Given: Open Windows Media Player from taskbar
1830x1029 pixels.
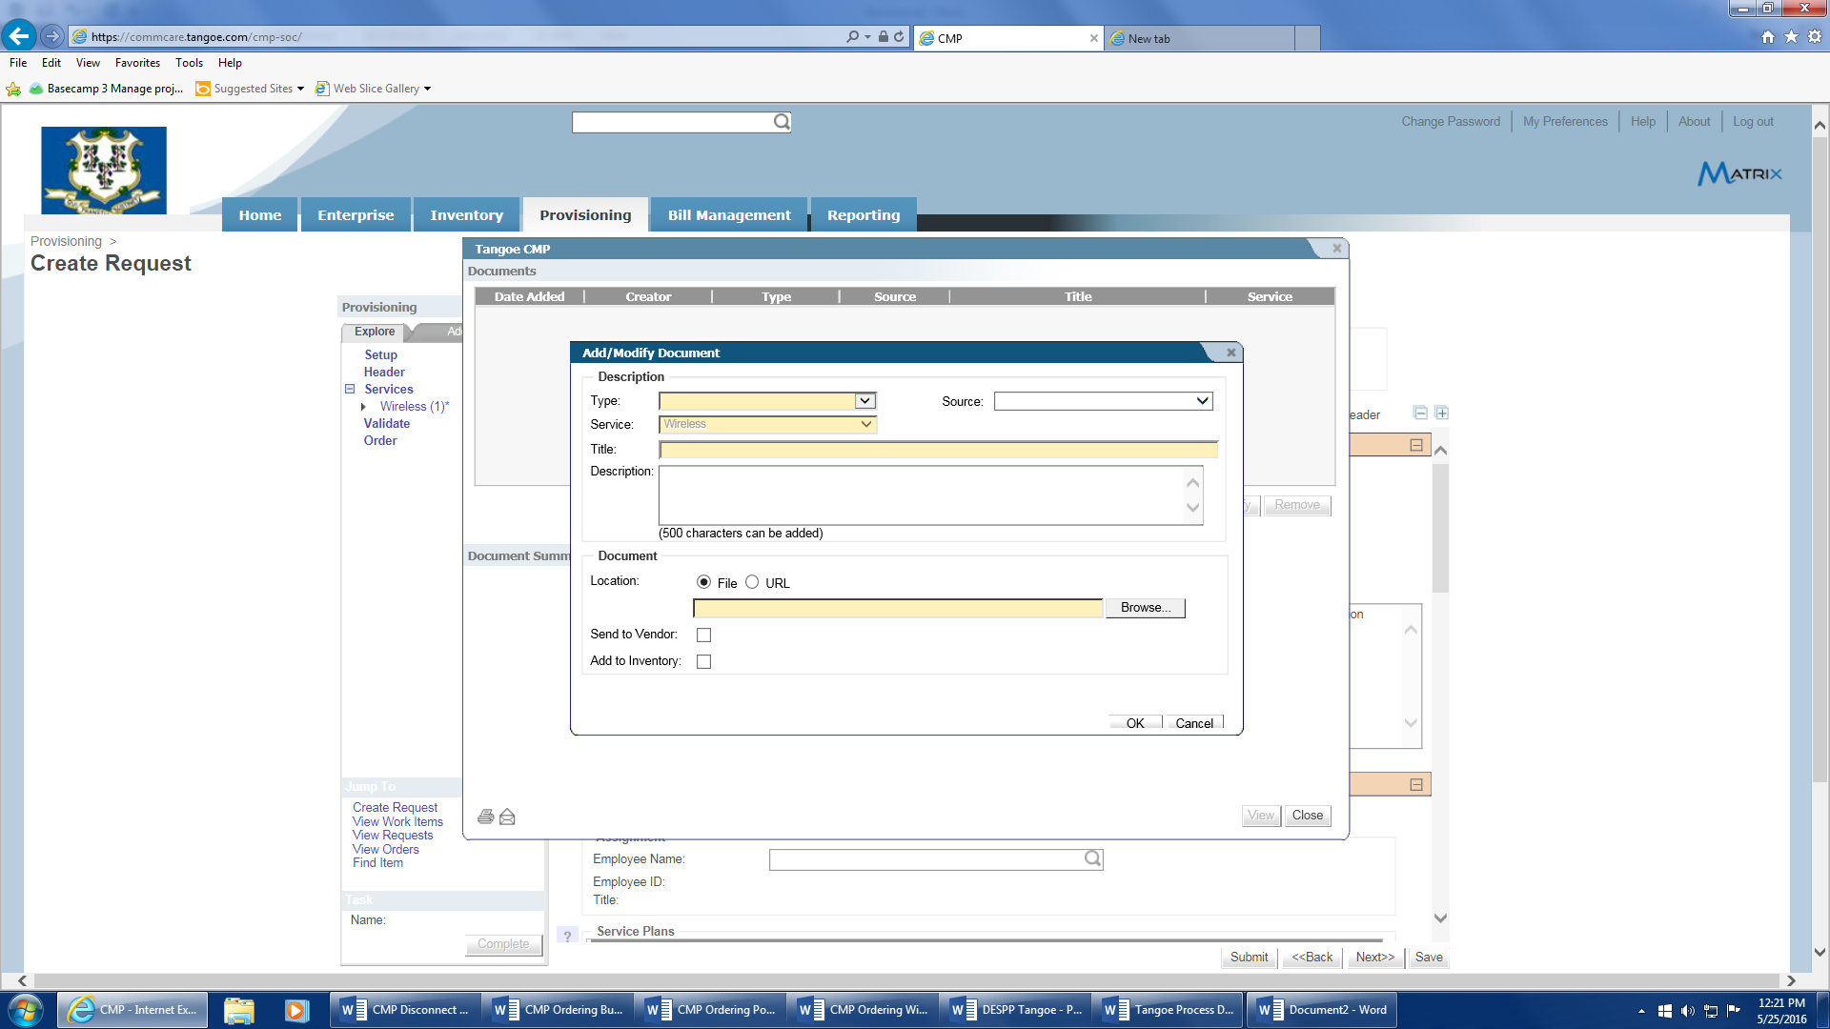Looking at the screenshot, I should coord(296,1010).
